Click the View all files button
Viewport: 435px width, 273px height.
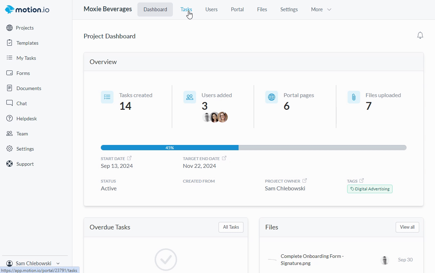[407, 227]
